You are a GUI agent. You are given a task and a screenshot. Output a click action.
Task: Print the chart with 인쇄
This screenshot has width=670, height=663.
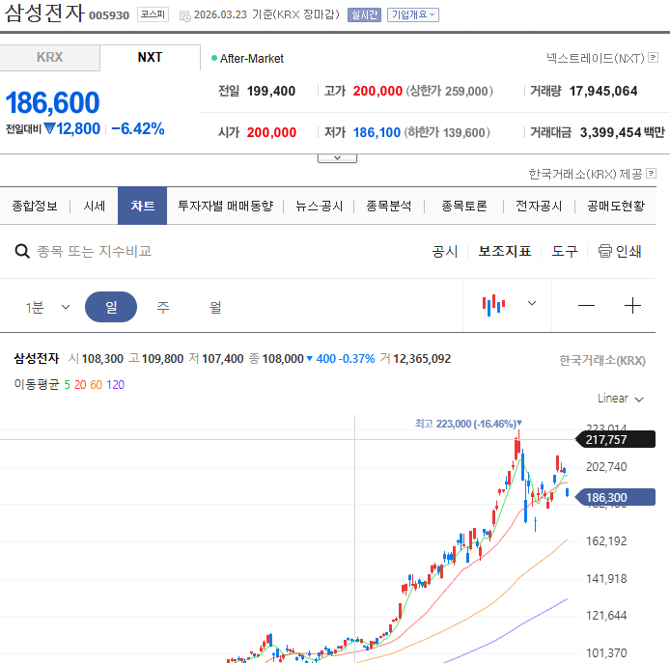[620, 251]
